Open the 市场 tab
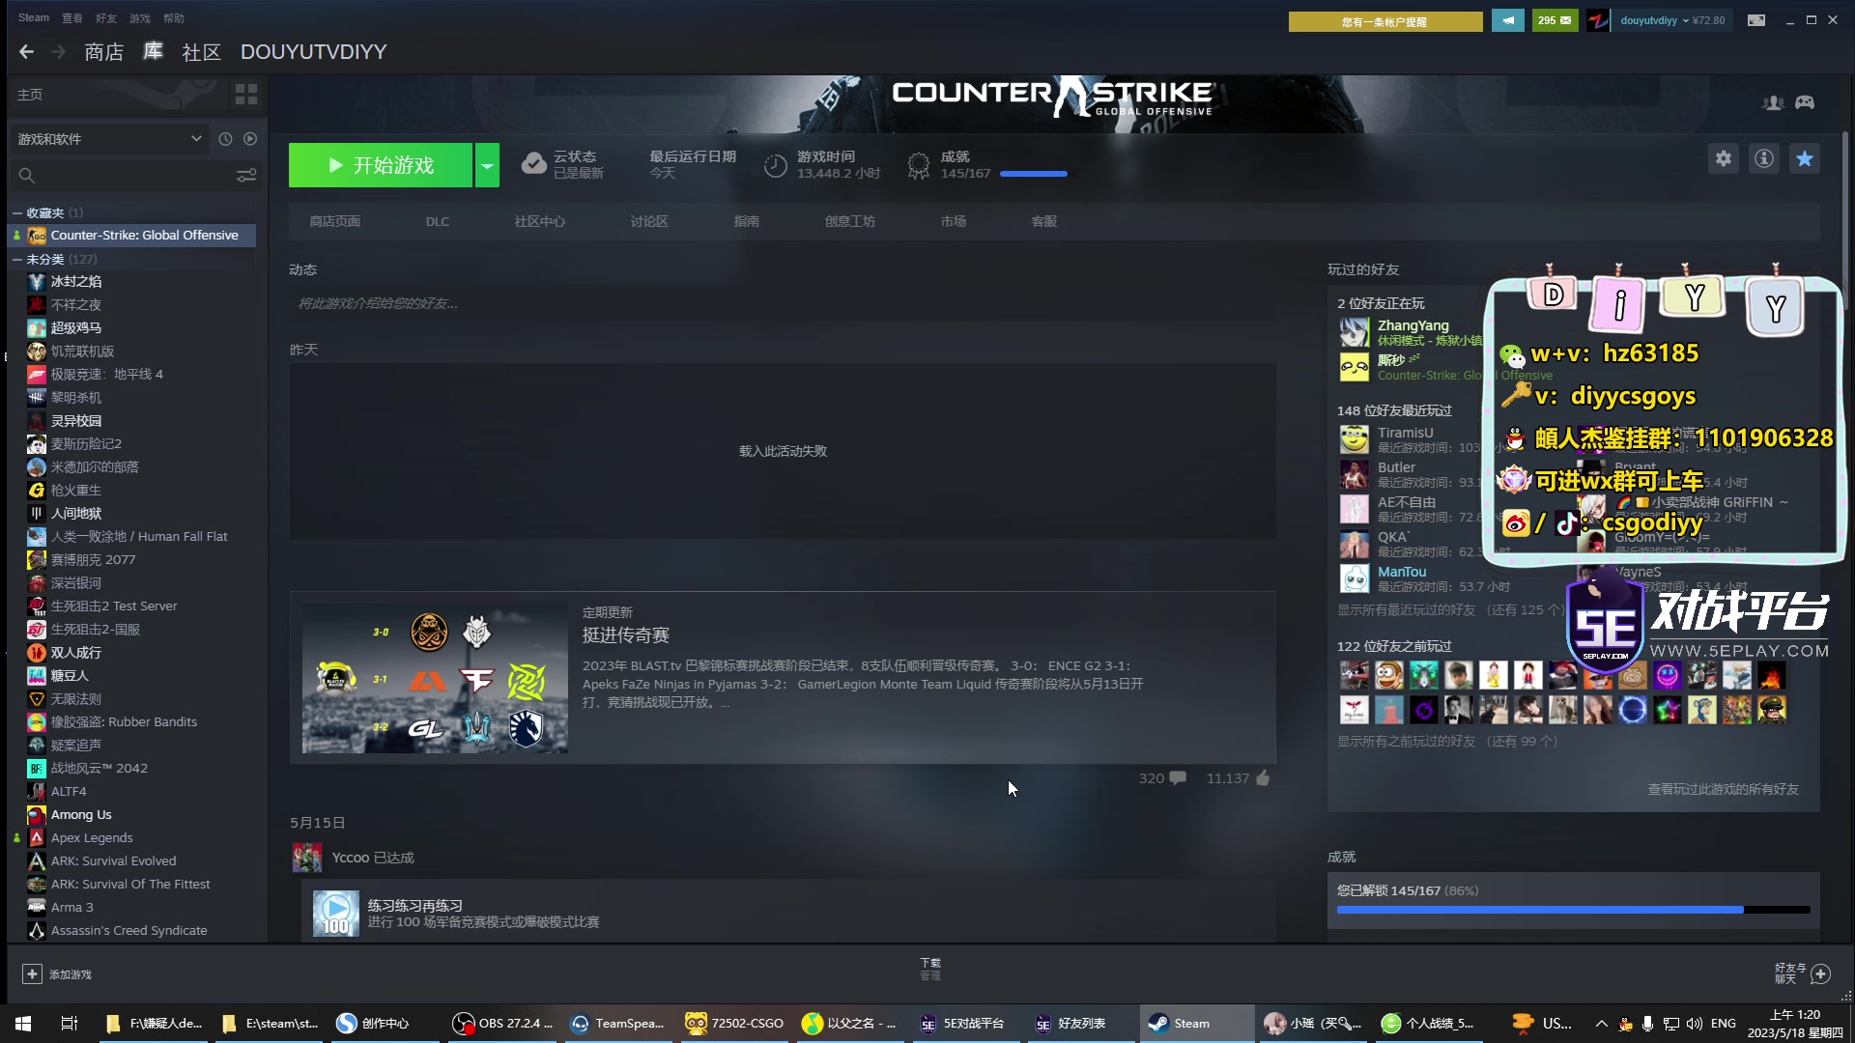Image resolution: width=1855 pixels, height=1043 pixels. click(x=954, y=221)
